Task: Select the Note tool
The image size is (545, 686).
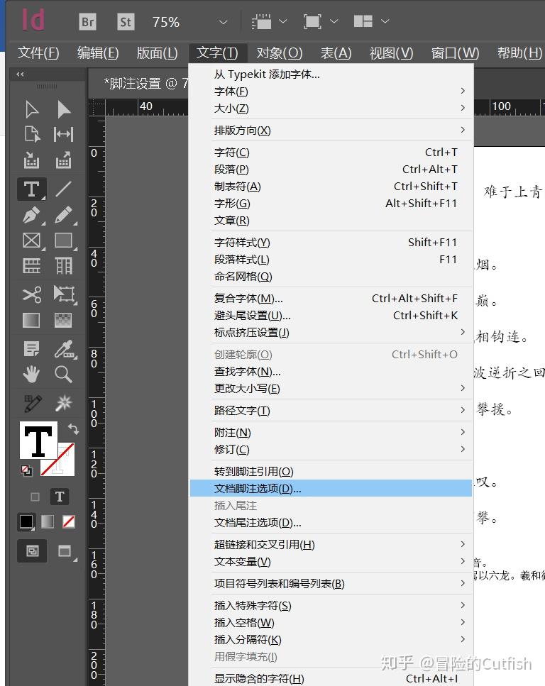Action: click(31, 349)
